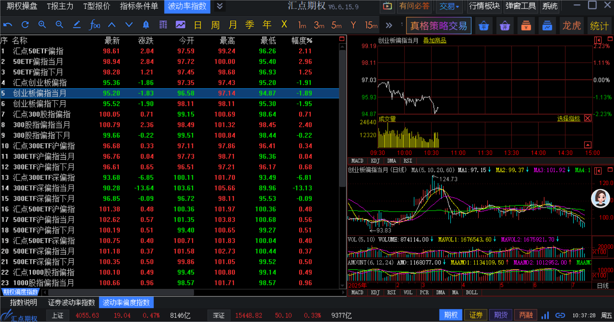Click the blue basket 平 close-position icon
614x322 pixels.
coord(484,26)
